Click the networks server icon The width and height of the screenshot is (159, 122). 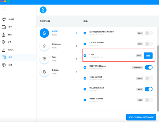click(4, 57)
